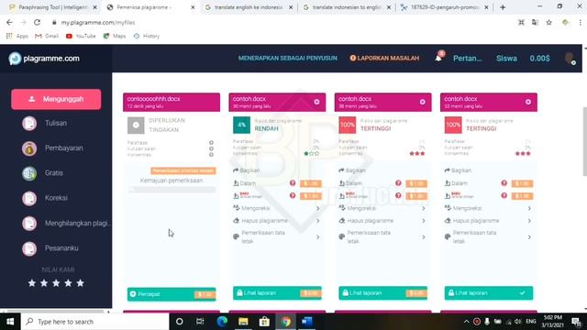
Task: Click second-row help icon on 4% card
Action: coord(293,195)
